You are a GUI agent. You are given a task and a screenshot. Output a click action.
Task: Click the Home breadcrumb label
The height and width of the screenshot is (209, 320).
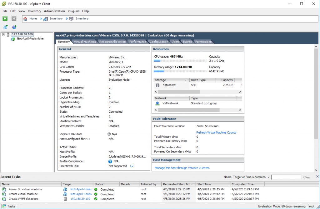(x=33, y=18)
